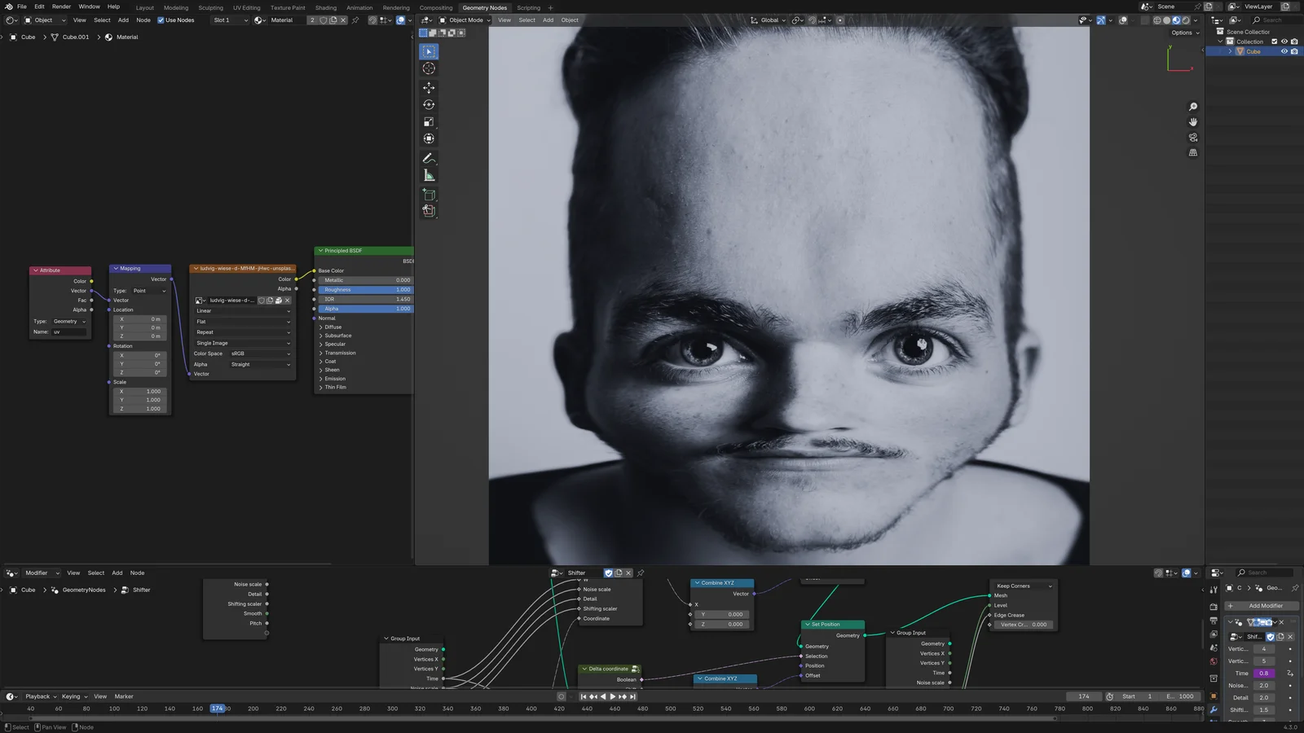The width and height of the screenshot is (1304, 733).
Task: Click the viewport zoom magnifier icon
Action: [x=1193, y=107]
